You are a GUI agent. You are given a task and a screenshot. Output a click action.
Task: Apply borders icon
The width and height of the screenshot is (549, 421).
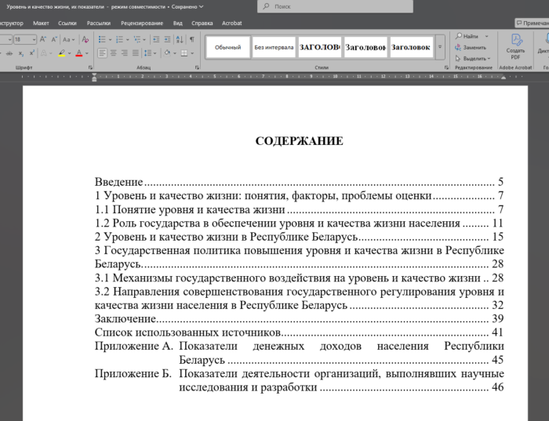tap(184, 53)
